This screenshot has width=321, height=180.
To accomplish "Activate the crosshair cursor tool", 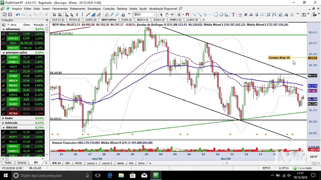I will coord(173,14).
